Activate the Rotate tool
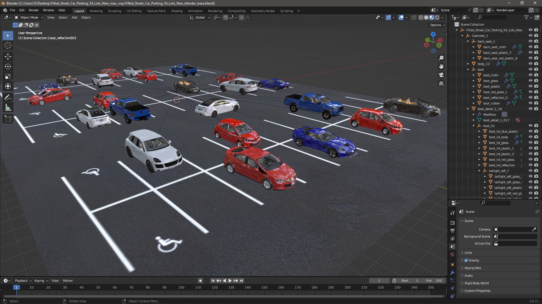The image size is (542, 304). coord(8,66)
